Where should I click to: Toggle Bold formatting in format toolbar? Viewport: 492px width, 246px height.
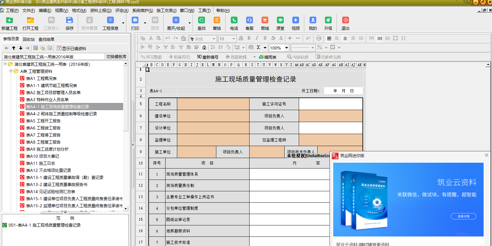[249, 38]
